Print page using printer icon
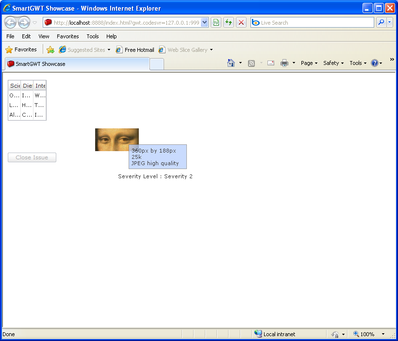The height and width of the screenshot is (341, 398). point(284,63)
